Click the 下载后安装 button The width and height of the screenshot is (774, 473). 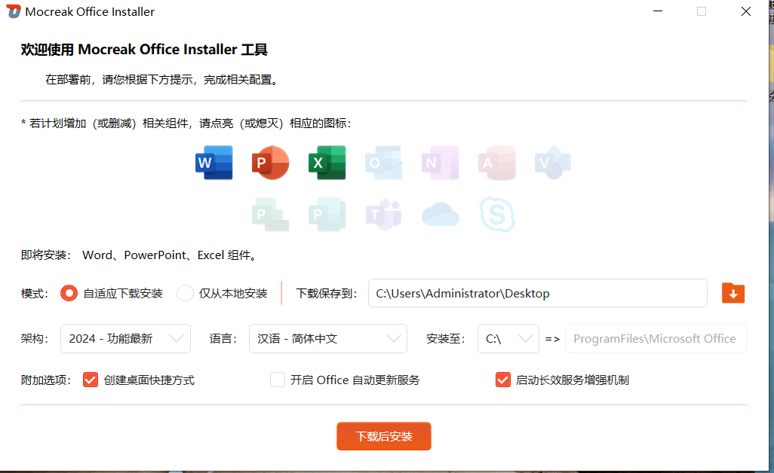coord(384,436)
